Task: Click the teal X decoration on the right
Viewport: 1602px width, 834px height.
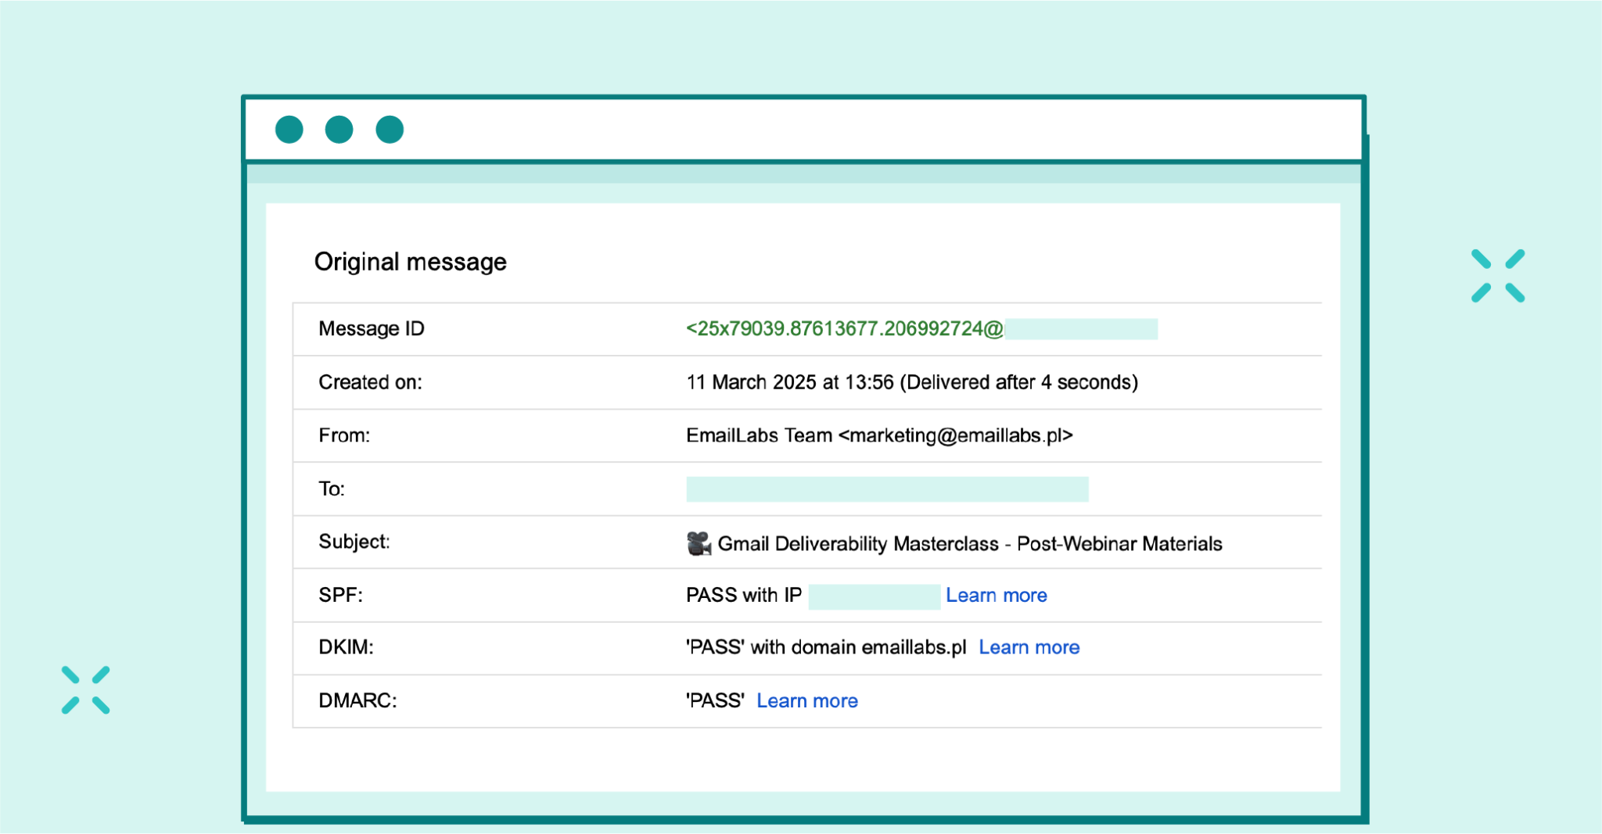Action: pyautogui.click(x=1497, y=274)
